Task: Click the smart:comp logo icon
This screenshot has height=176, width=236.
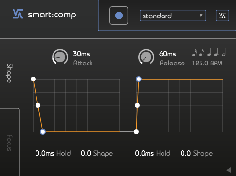Action: tap(18, 14)
